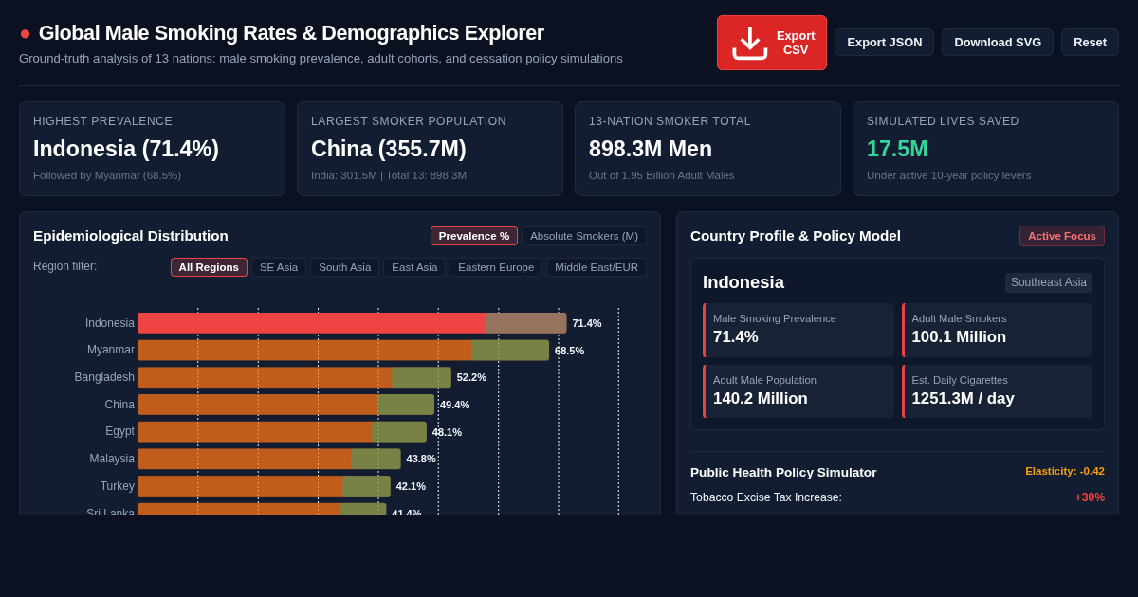Select the Egypt bar in chart
The height and width of the screenshot is (597, 1138).
[x=283, y=432]
